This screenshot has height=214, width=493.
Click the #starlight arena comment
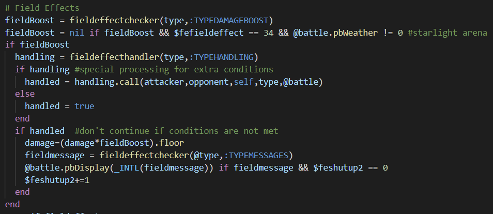pyautogui.click(x=448, y=33)
